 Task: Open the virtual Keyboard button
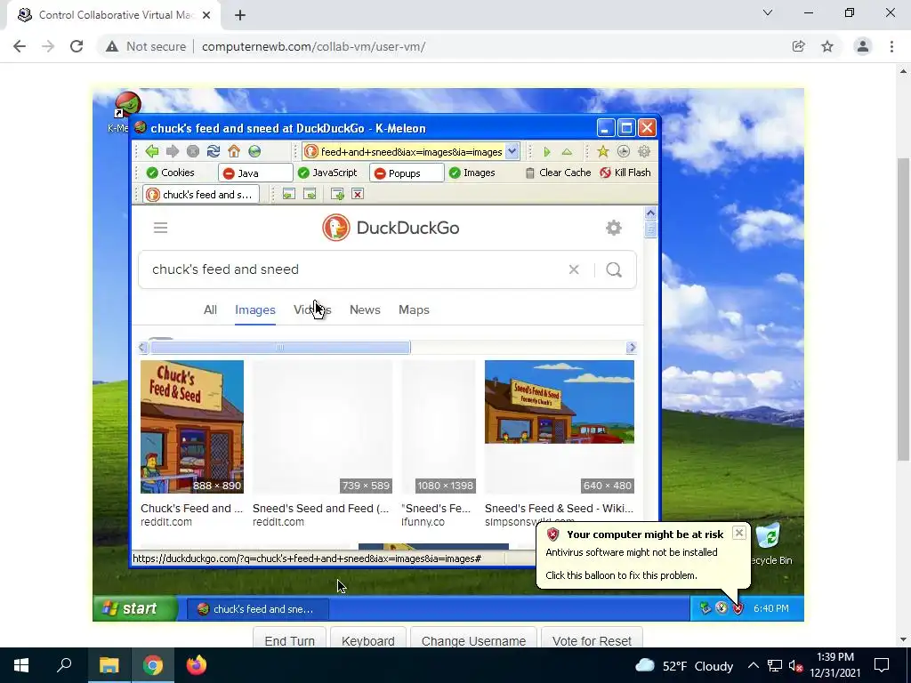click(x=367, y=640)
